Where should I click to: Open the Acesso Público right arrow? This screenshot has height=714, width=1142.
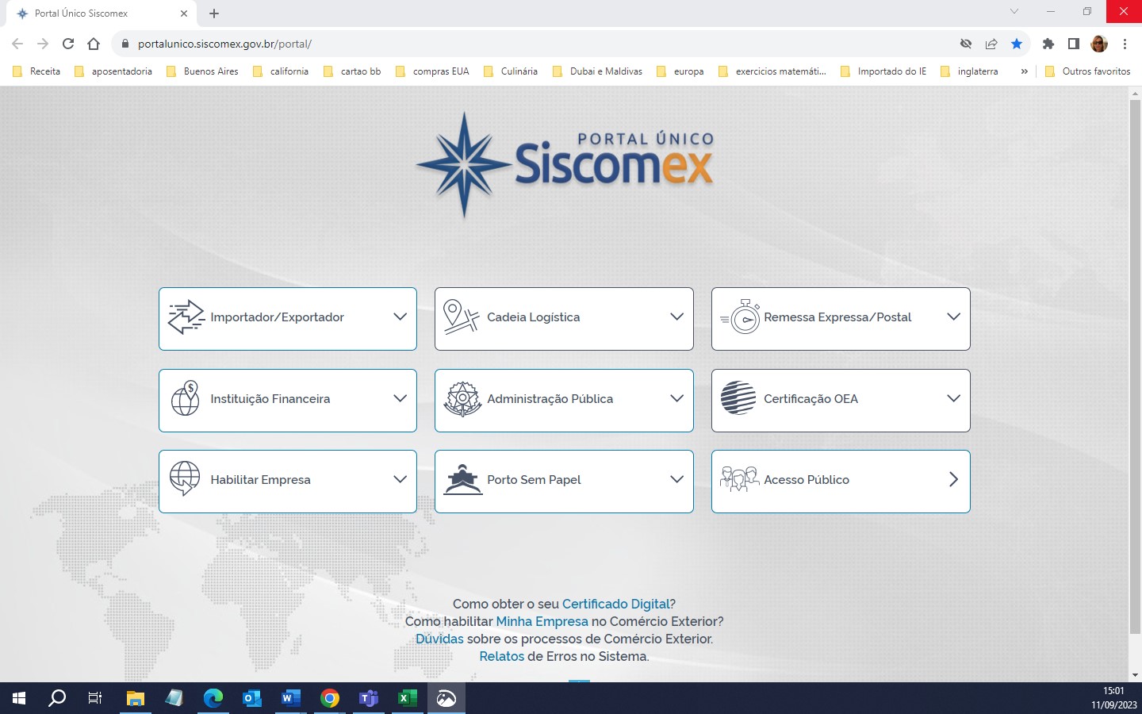(x=953, y=480)
